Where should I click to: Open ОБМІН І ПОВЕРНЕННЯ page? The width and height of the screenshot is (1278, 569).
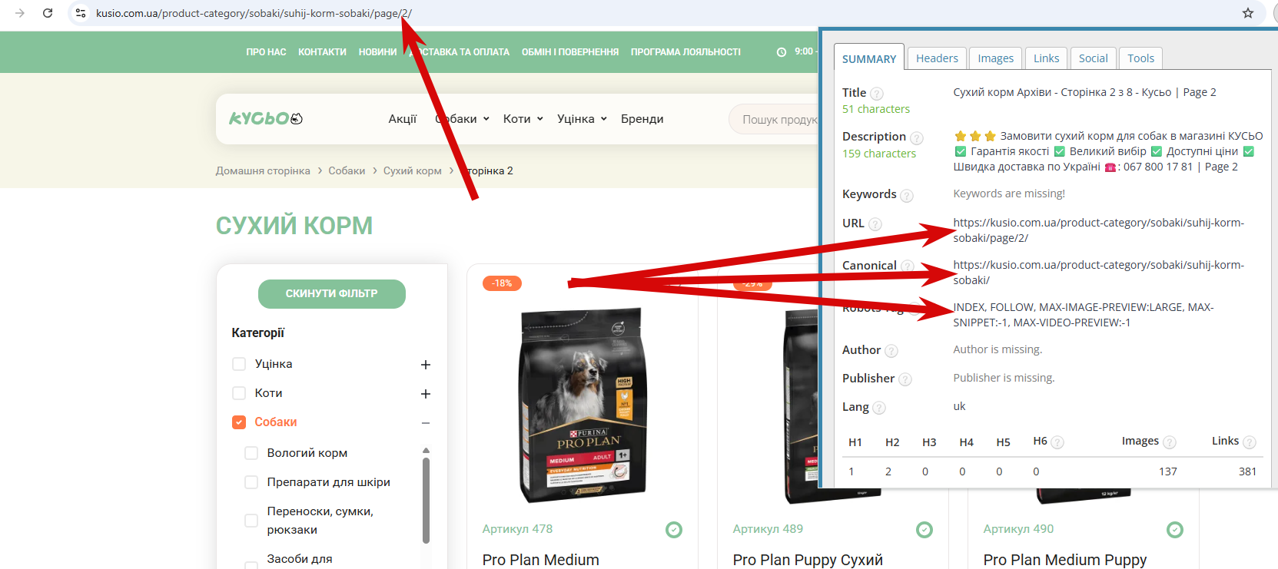click(x=569, y=52)
